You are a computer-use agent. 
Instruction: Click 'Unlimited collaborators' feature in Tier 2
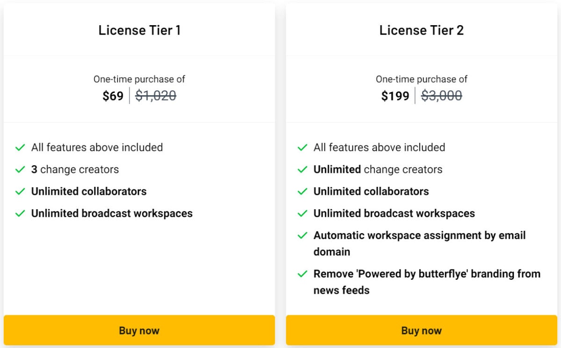[x=371, y=191]
